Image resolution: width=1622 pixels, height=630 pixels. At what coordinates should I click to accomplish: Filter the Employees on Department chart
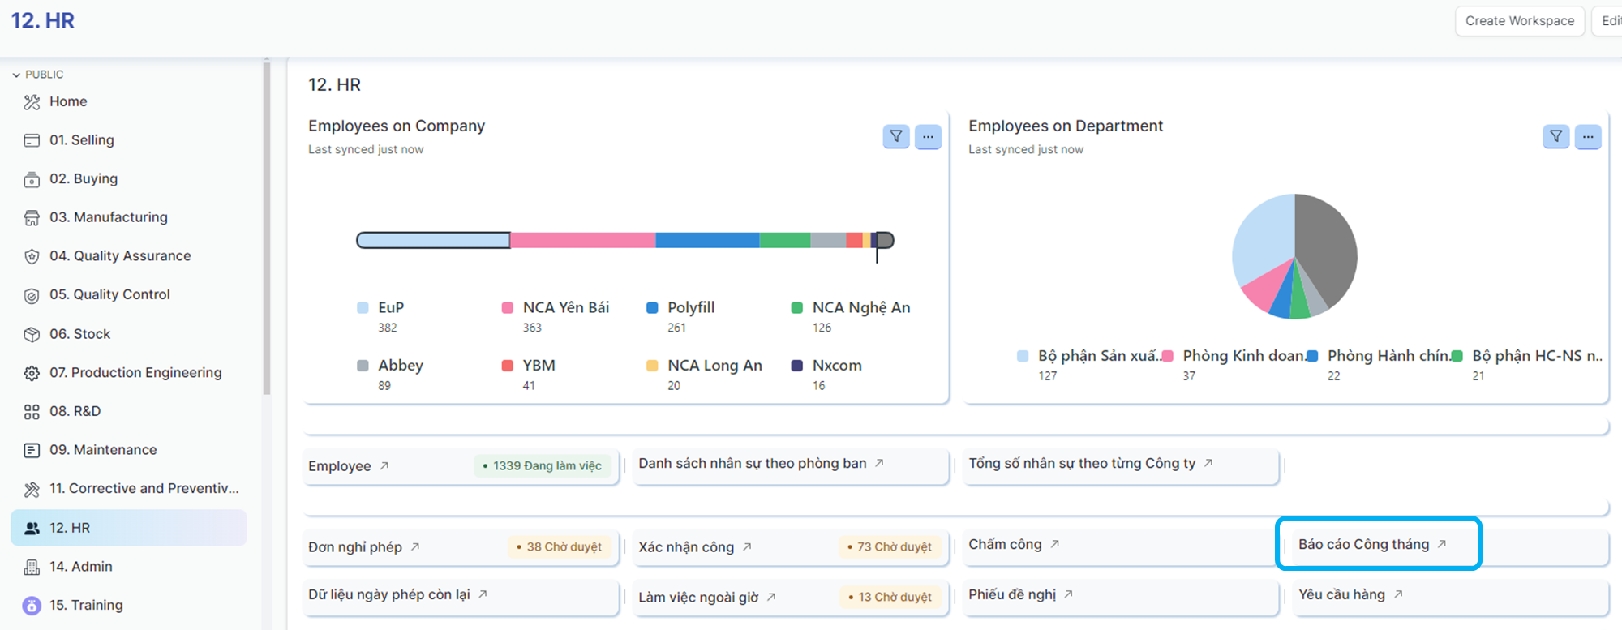(1555, 137)
